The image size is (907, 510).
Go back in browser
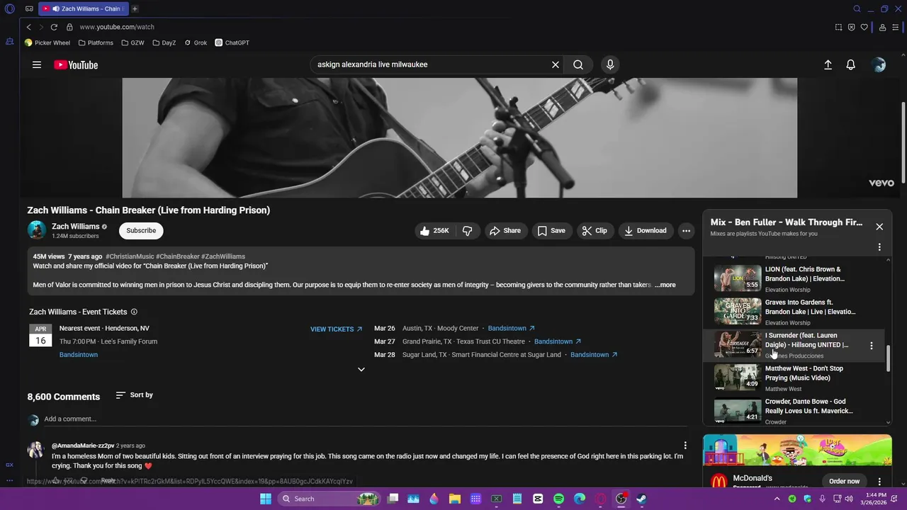(28, 27)
